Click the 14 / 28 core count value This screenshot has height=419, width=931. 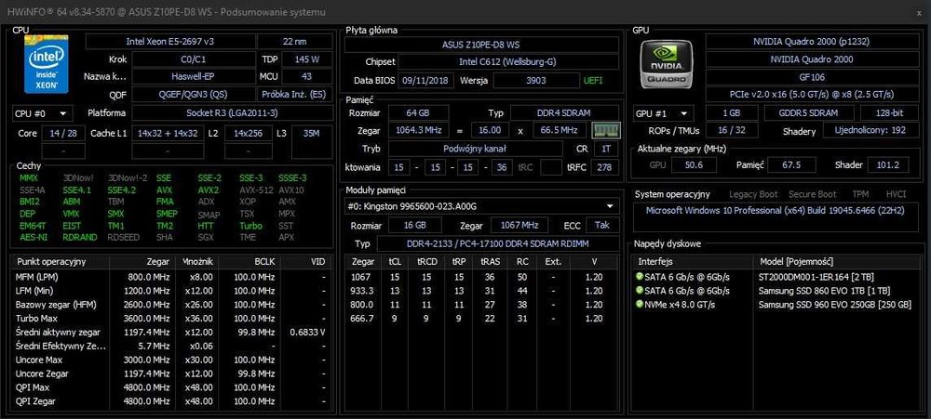(63, 134)
